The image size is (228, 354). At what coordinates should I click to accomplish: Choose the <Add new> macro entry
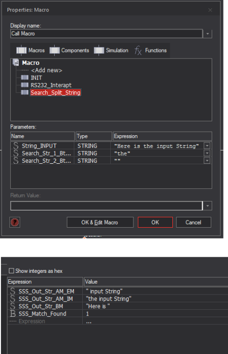46,70
